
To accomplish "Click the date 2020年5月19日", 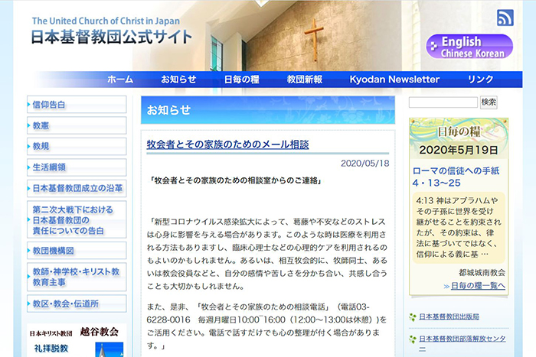I will point(459,150).
